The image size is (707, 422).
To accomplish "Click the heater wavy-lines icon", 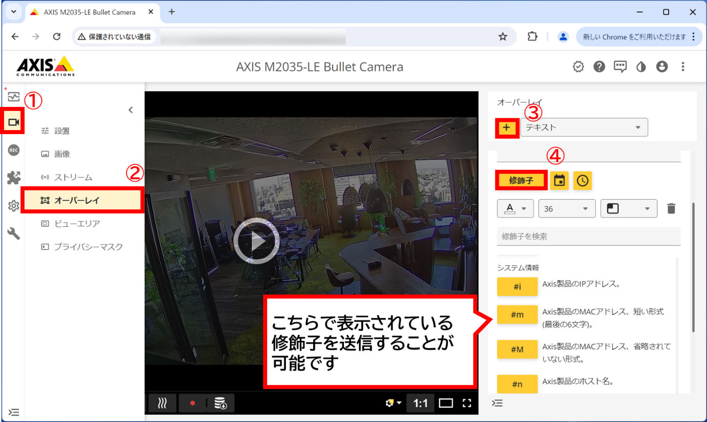I will [x=163, y=403].
